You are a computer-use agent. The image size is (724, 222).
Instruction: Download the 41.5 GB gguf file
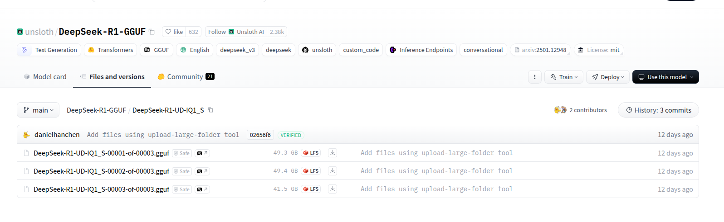[333, 189]
